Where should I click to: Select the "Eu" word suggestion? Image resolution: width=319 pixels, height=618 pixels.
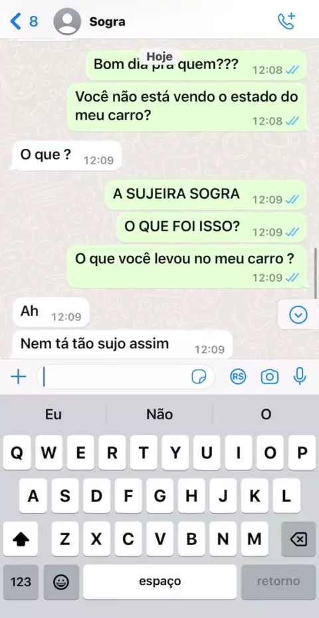[x=53, y=414]
